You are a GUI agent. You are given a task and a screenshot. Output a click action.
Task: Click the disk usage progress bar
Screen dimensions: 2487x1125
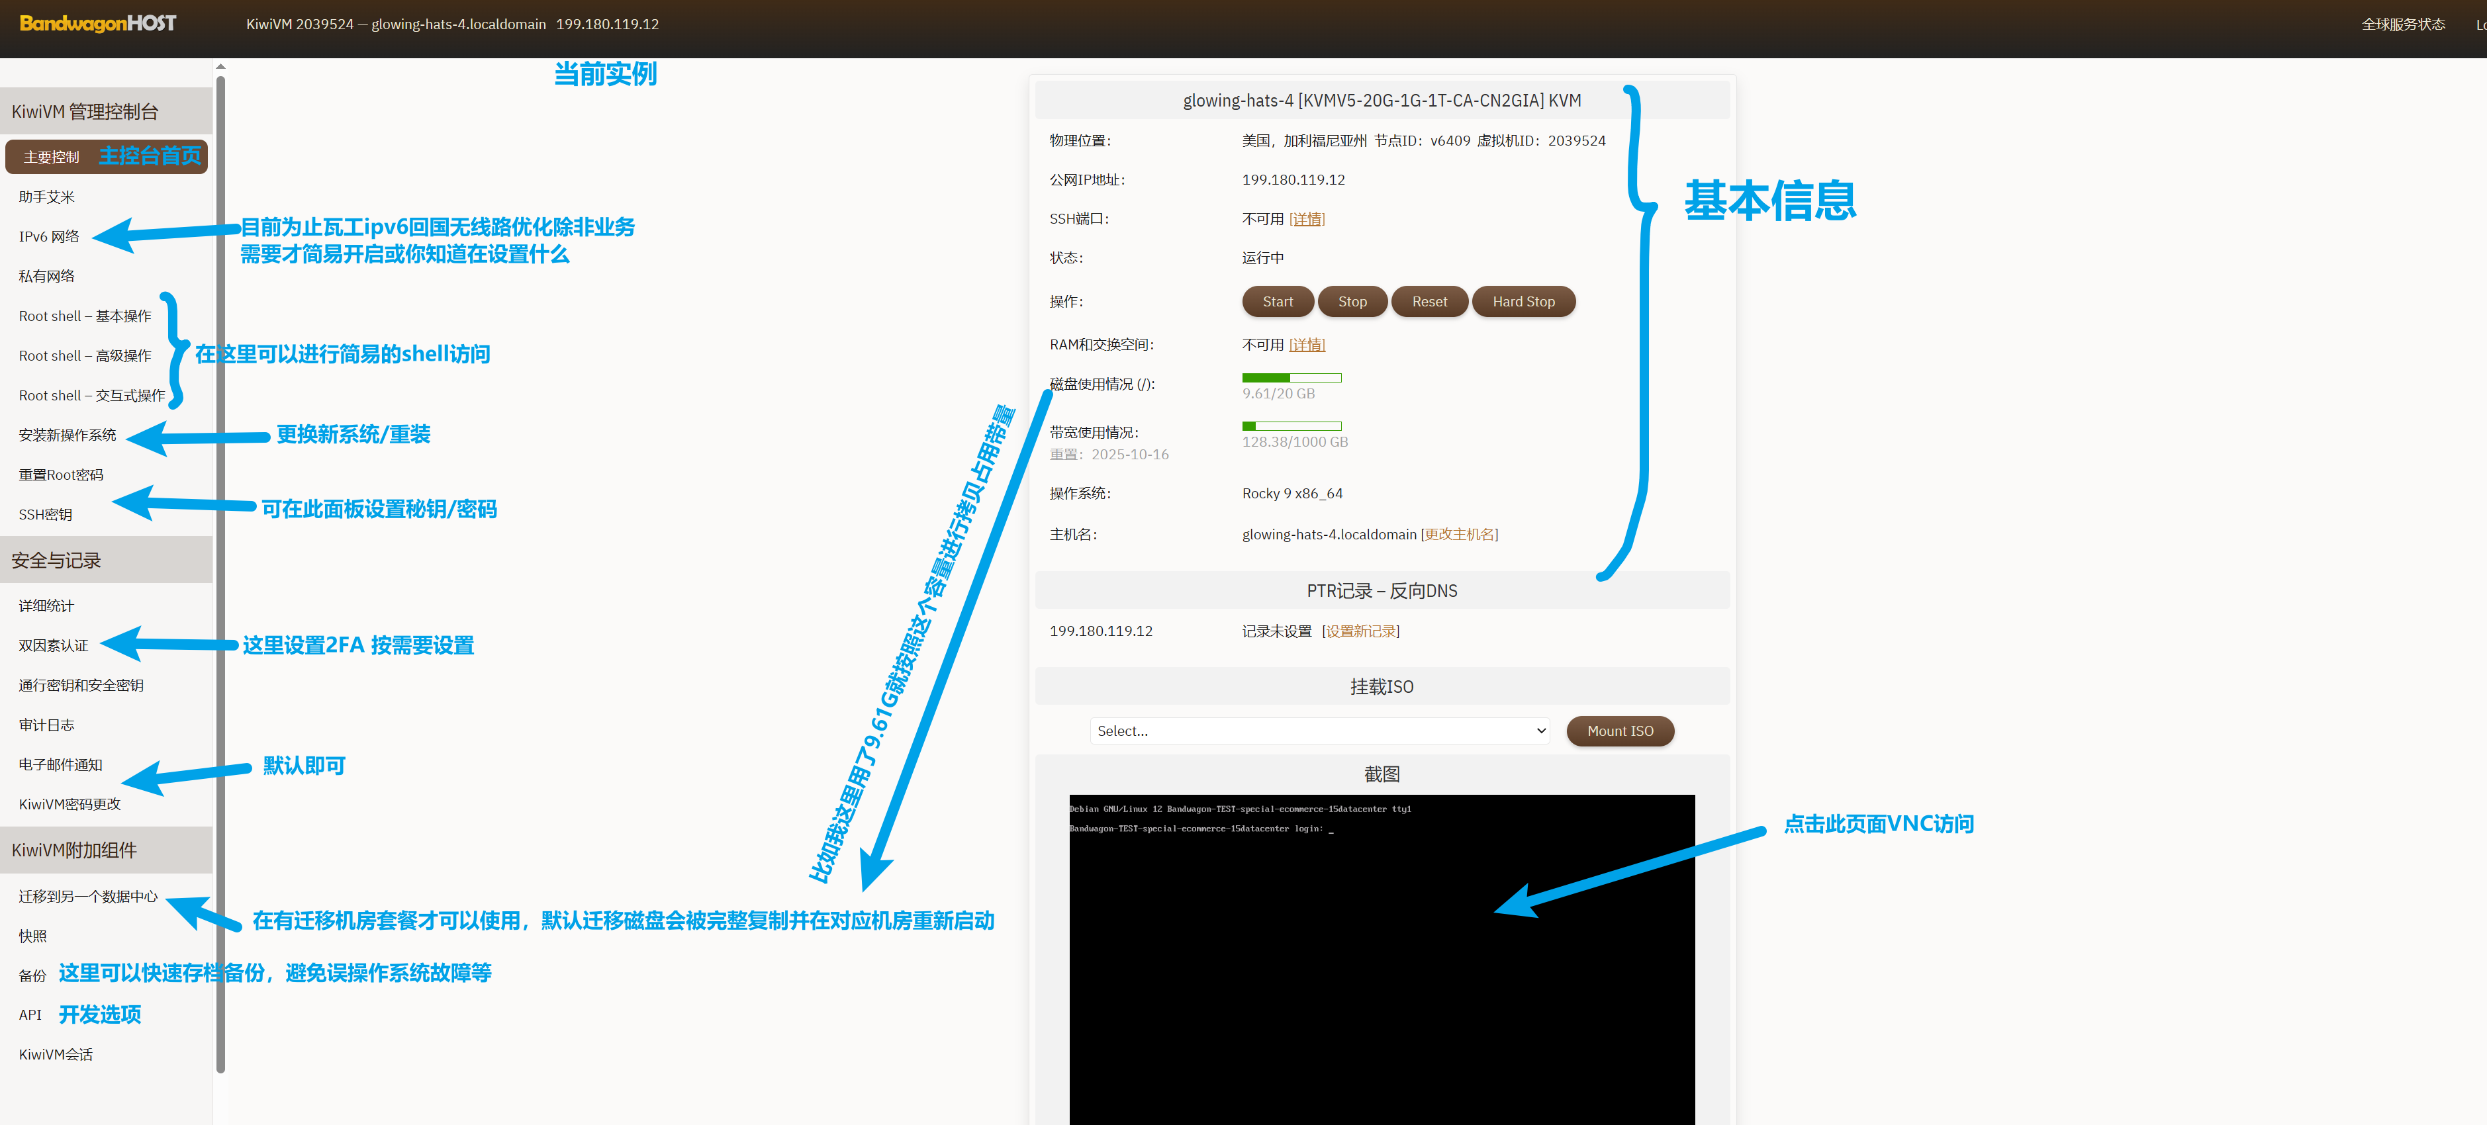[x=1291, y=377]
